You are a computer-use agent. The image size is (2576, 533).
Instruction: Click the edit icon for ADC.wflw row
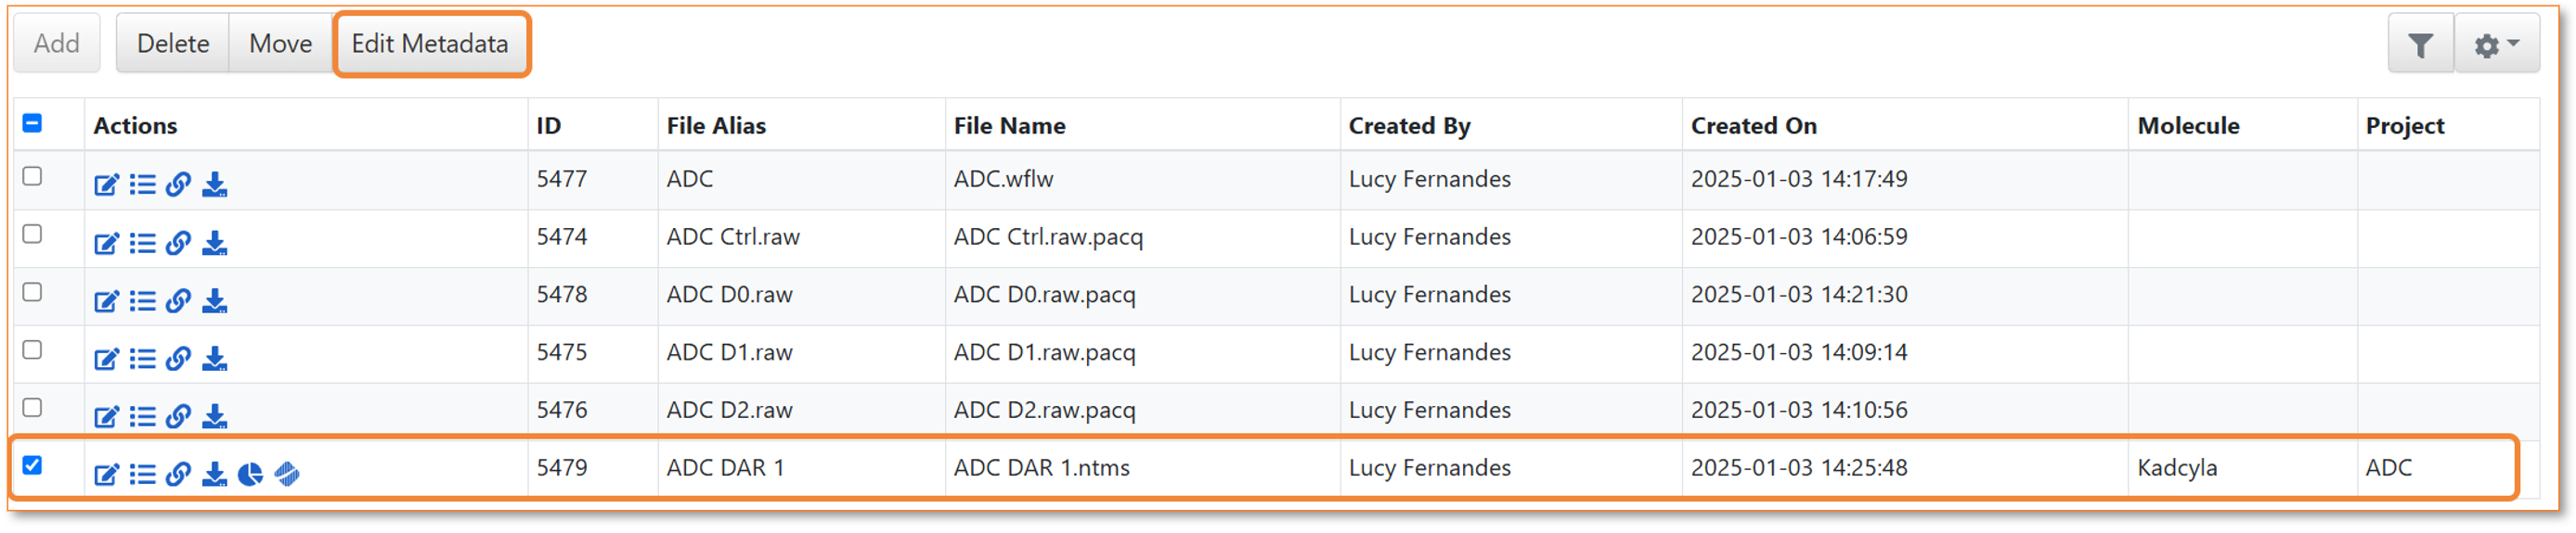(106, 184)
